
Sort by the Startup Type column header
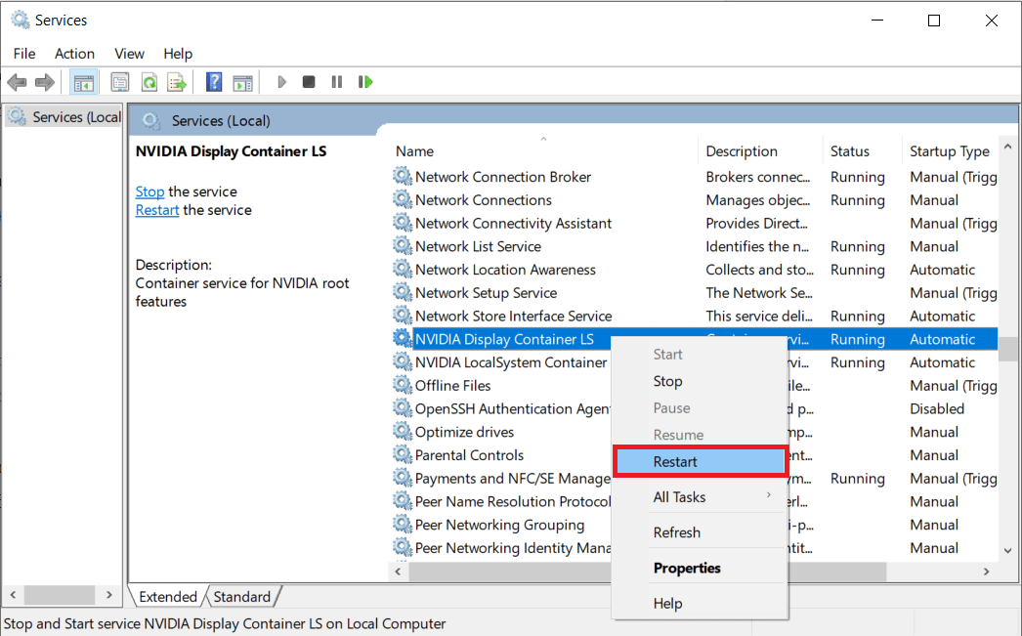(950, 151)
